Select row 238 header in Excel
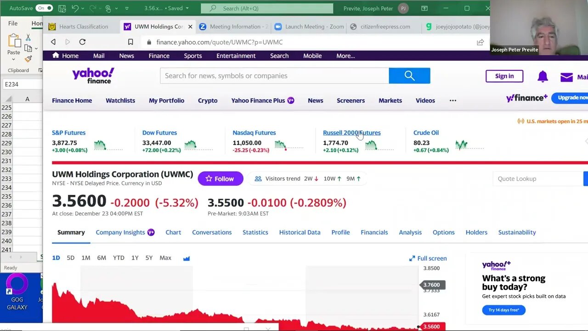The width and height of the screenshot is (588, 331). [x=6, y=223]
